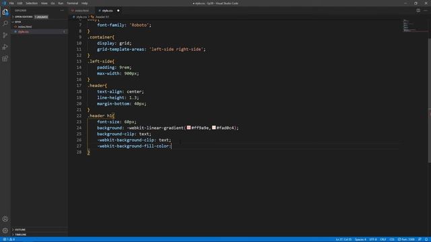Screen dimensions: 431x242
Task: Open the Help menu
Action: 84,3
